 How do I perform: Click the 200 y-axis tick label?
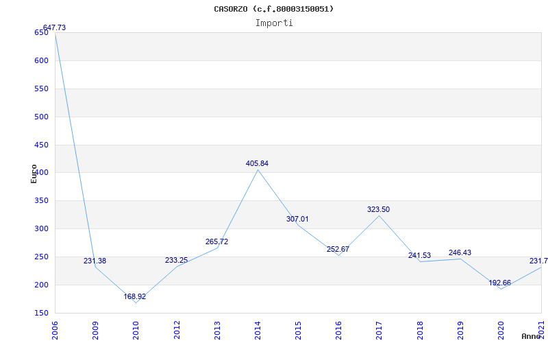(41, 285)
